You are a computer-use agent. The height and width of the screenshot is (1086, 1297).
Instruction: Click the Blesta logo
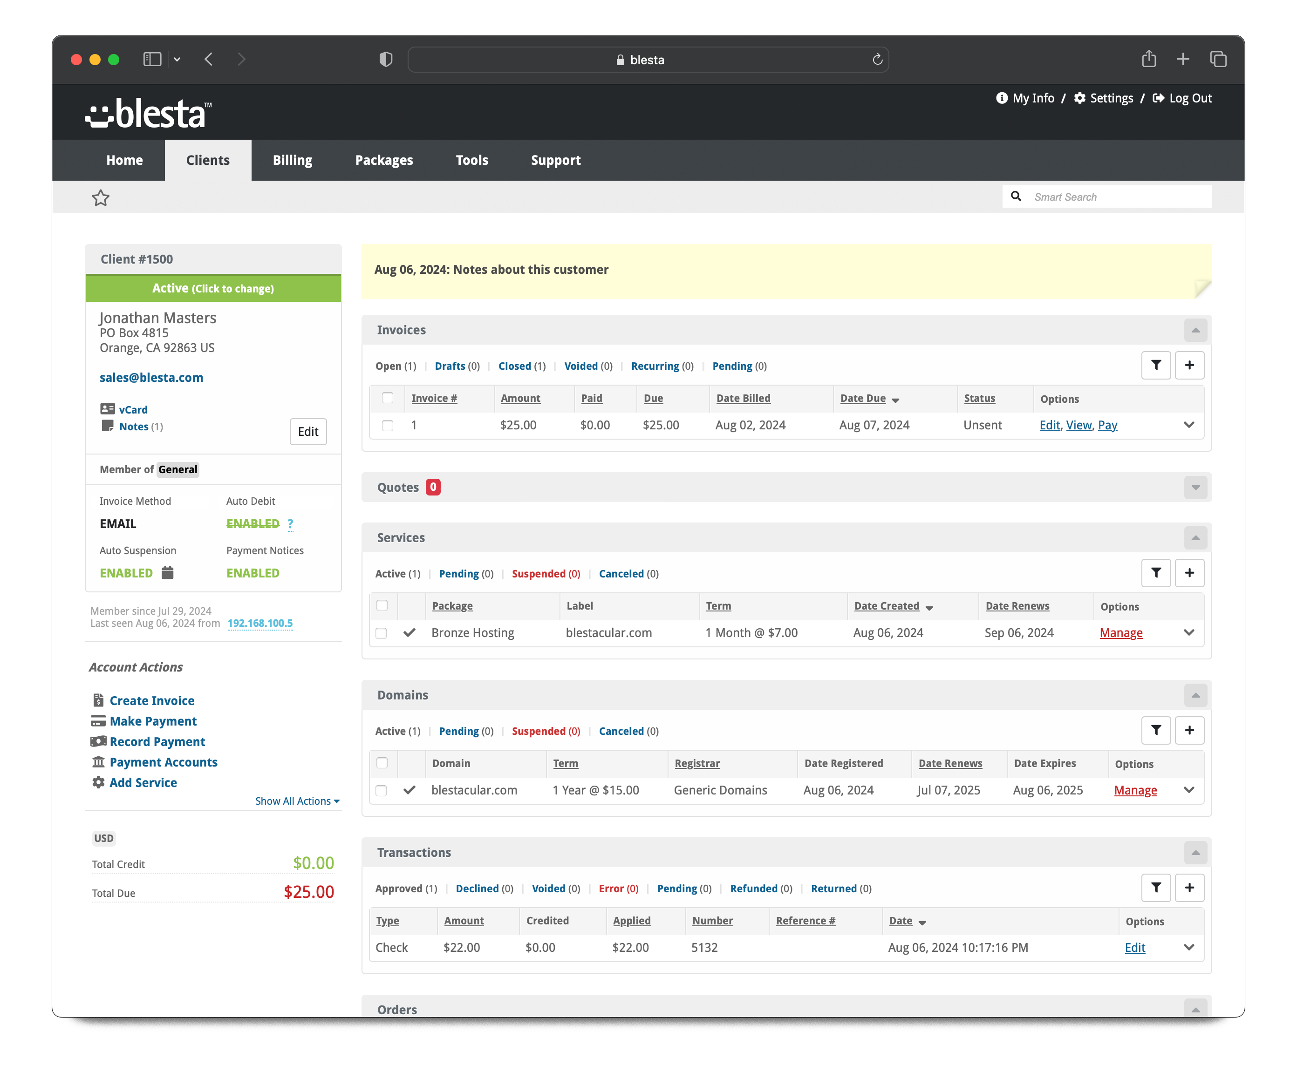pyautogui.click(x=148, y=114)
